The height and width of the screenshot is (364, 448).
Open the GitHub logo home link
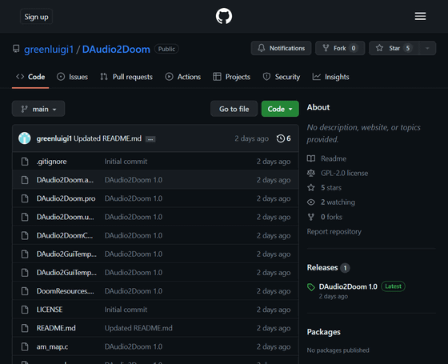(224, 16)
